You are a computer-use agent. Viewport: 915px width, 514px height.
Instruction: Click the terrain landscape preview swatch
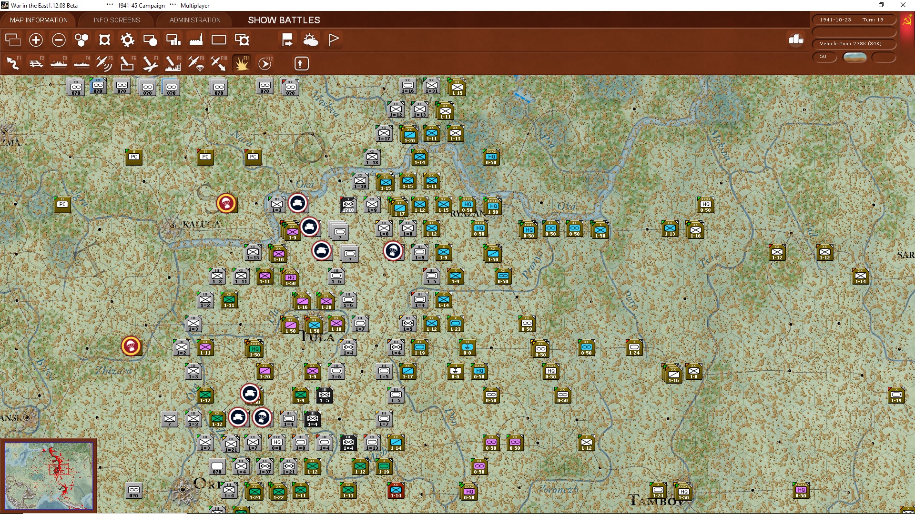click(854, 57)
